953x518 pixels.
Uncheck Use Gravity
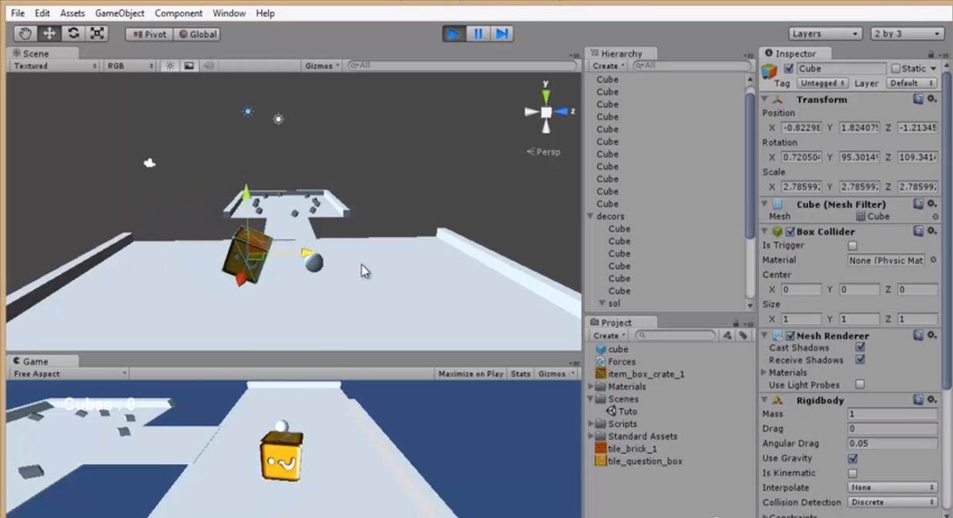click(x=852, y=459)
